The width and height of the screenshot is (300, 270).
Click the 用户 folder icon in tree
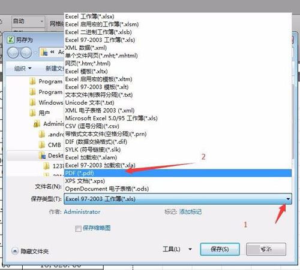tap(32, 113)
